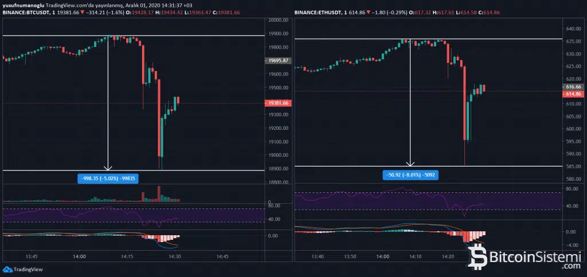
Task: Click the BTC change −314.21 (−1.6%) text
Action: point(104,13)
